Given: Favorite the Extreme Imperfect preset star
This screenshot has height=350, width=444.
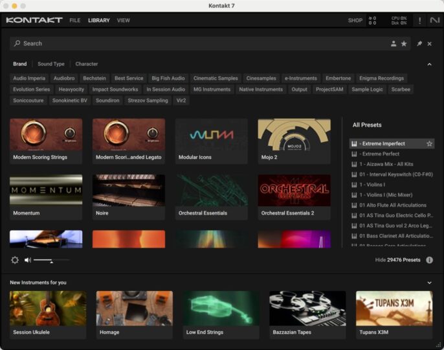Looking at the screenshot, I should click(x=429, y=144).
